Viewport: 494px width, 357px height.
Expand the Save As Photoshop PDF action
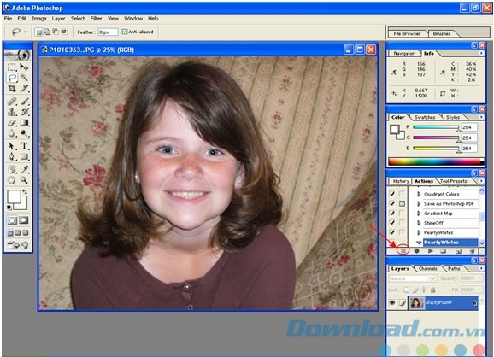pos(419,204)
